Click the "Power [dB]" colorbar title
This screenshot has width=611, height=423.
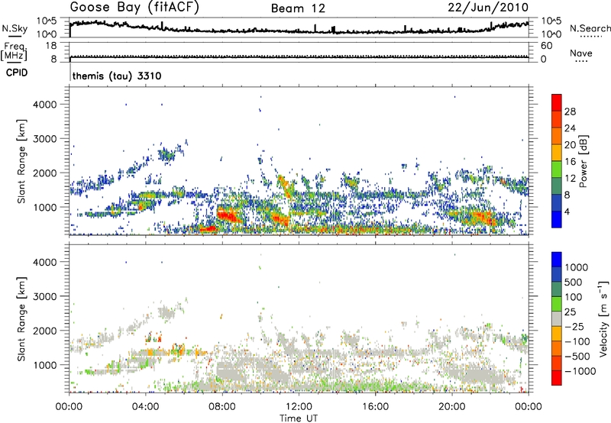click(583, 161)
